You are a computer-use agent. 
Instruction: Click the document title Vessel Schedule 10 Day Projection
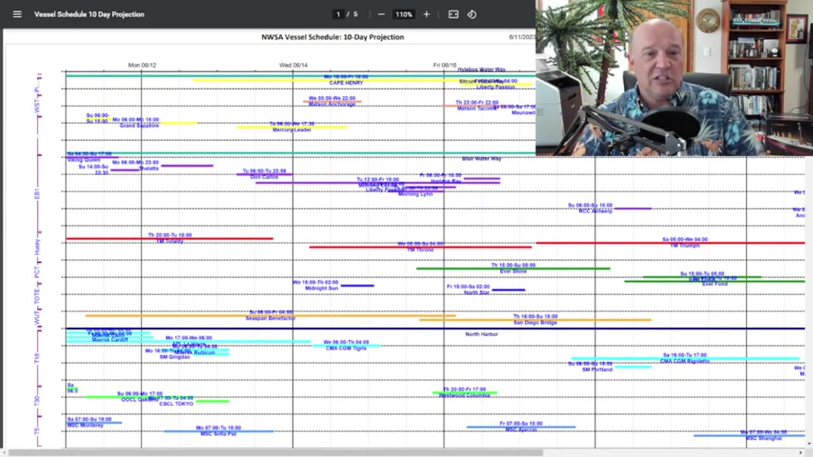pos(89,14)
